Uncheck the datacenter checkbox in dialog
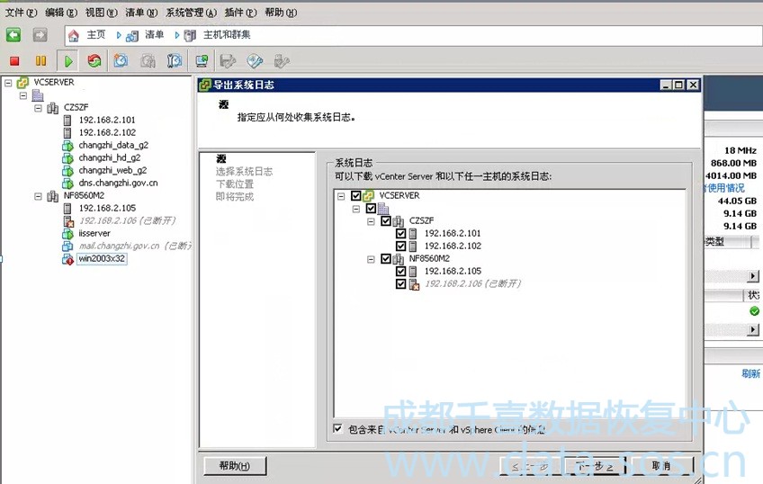The height and width of the screenshot is (484, 763). 371,208
